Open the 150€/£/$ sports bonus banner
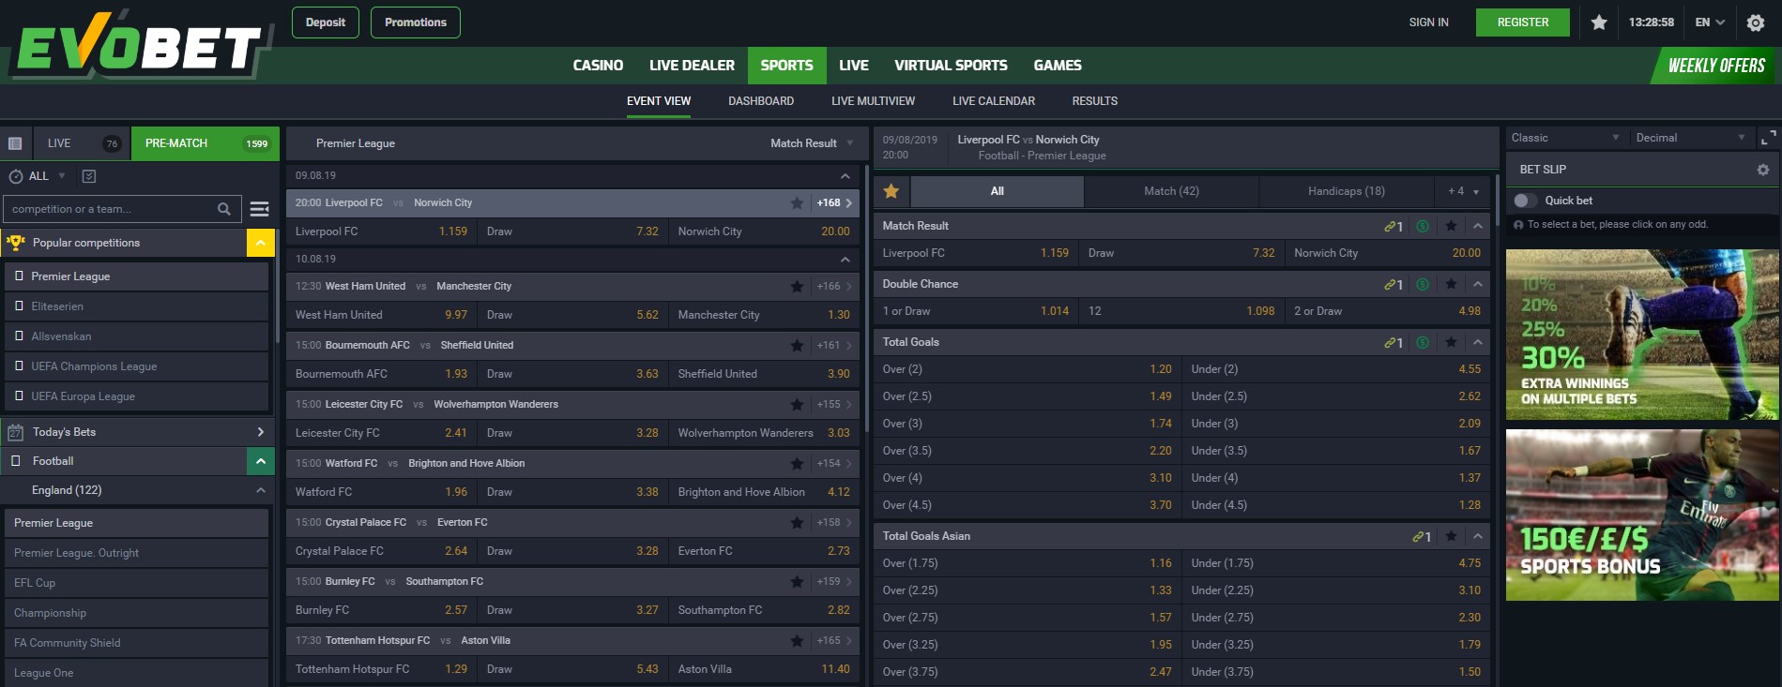The image size is (1782, 687). (x=1642, y=515)
